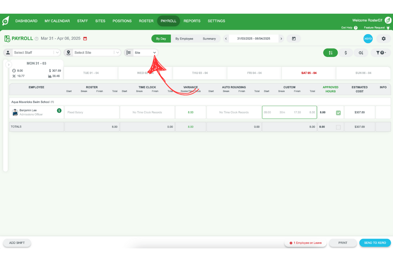Screen dimensions: 393x262
Task: Uncheck Benjamin Lee's approved hours checkbox
Action: (x=338, y=112)
